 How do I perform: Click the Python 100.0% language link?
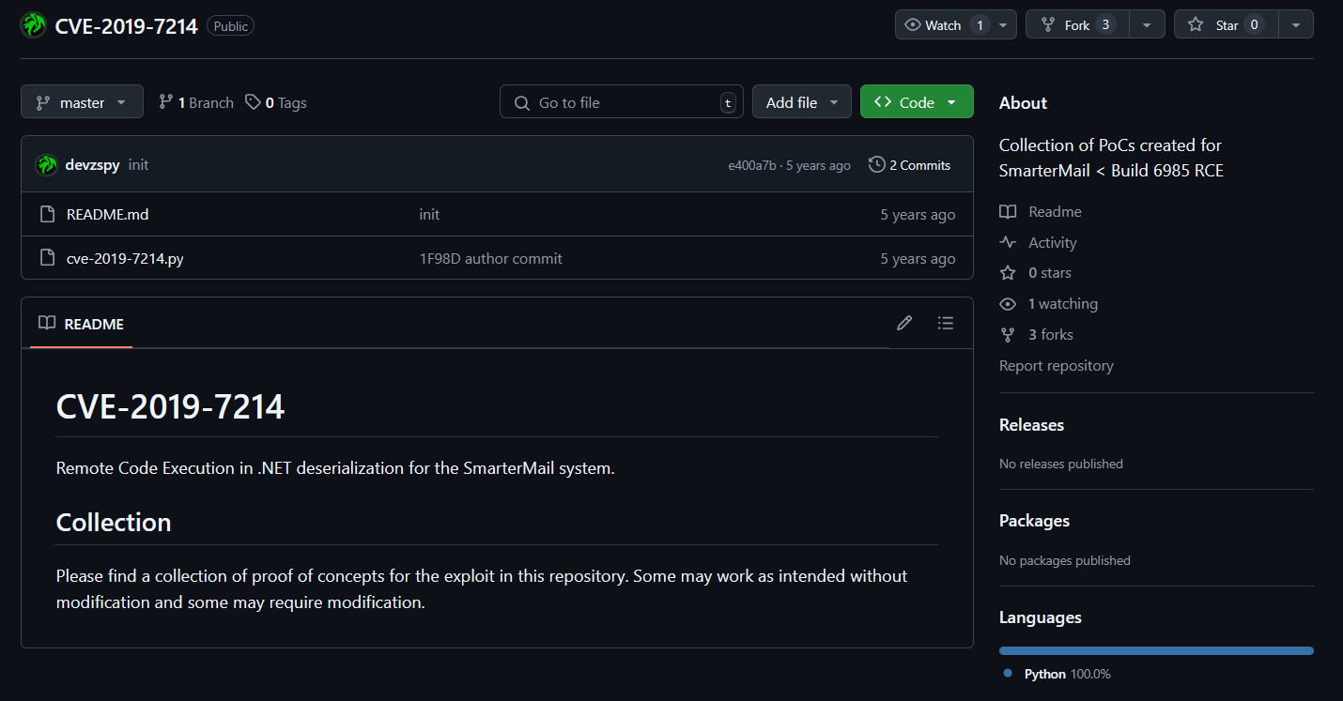tap(1058, 674)
